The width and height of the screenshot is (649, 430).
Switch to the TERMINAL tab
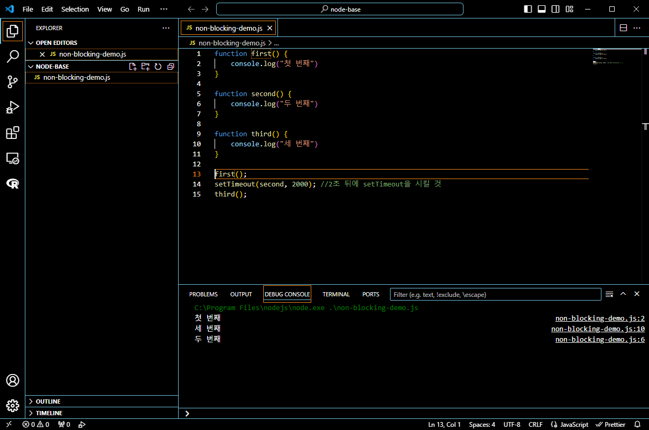(x=336, y=294)
